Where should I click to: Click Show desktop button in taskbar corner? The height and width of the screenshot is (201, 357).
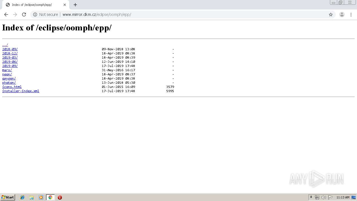click(x=354, y=197)
